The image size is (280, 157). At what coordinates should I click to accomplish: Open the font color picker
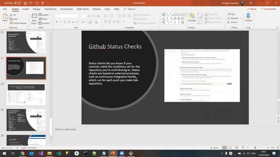coord(97,22)
